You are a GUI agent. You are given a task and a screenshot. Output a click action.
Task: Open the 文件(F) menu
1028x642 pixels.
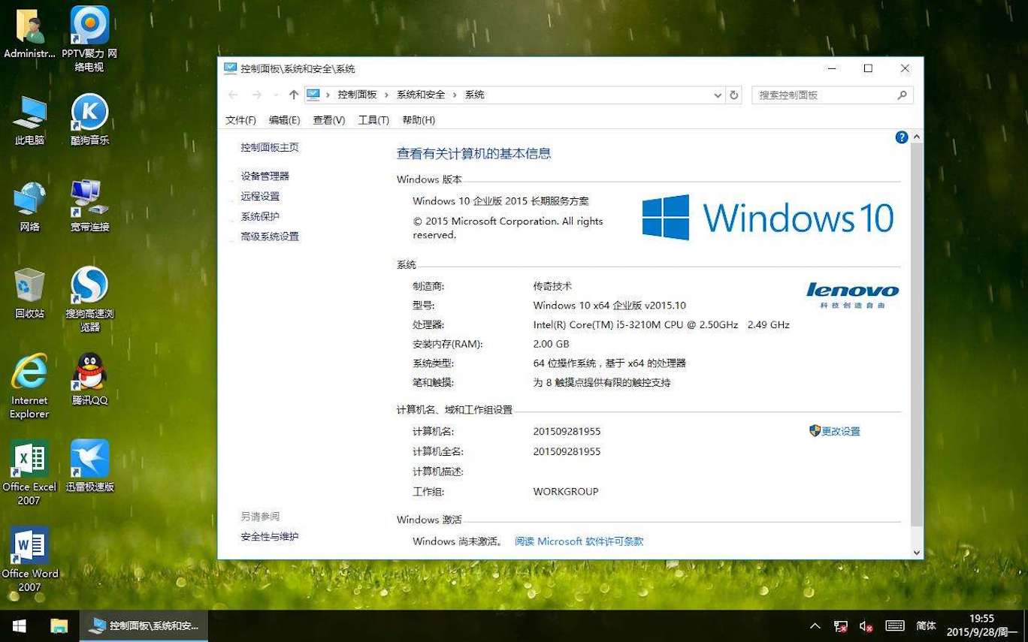click(240, 119)
